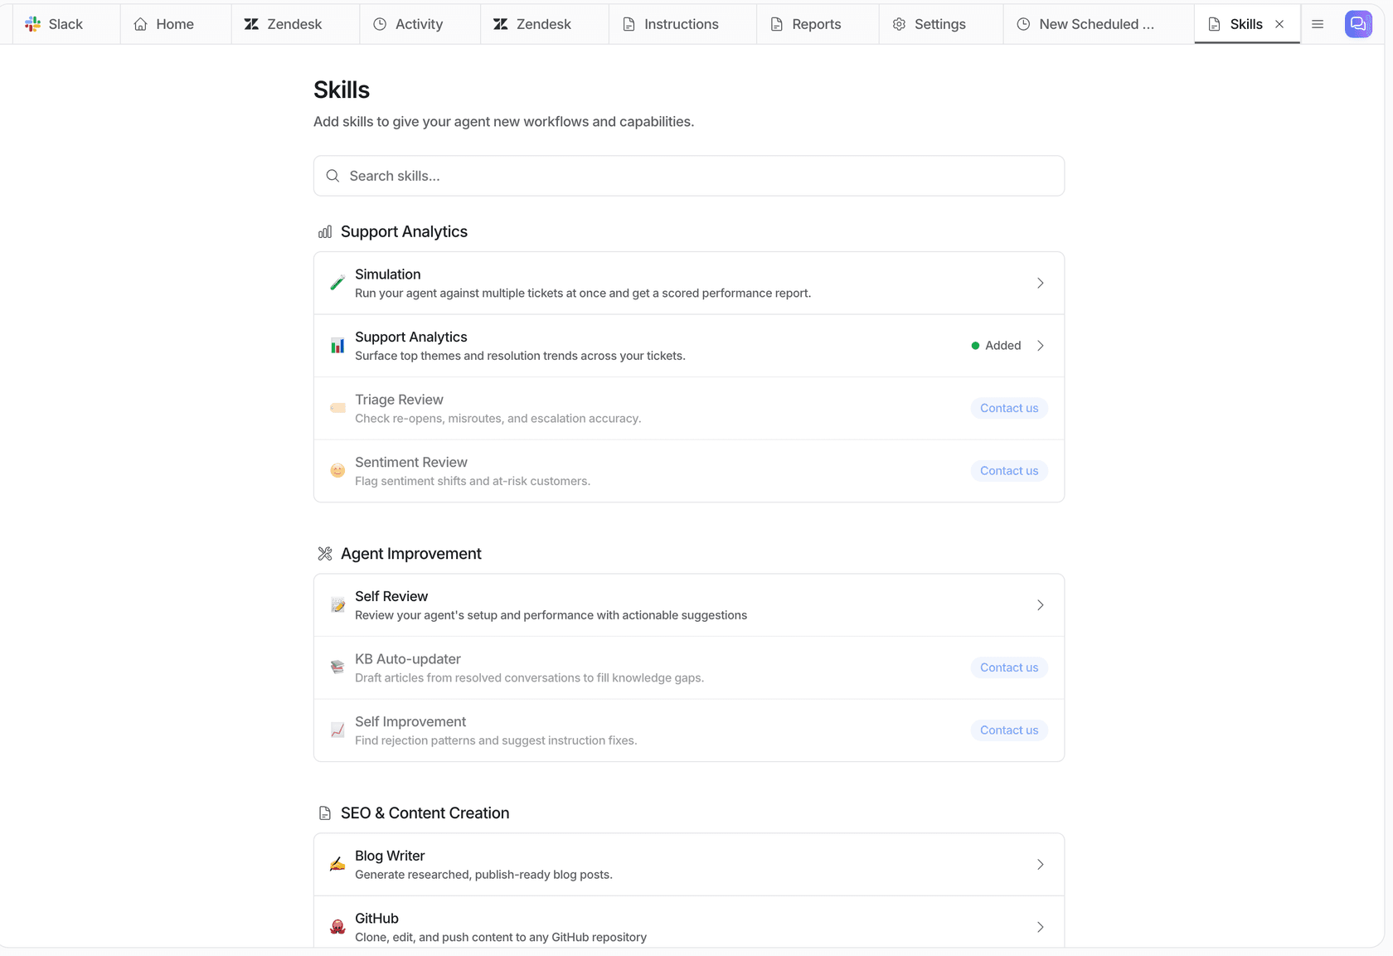Expand the Blog Writer chevron
Image resolution: width=1393 pixels, height=956 pixels.
pos(1041,865)
